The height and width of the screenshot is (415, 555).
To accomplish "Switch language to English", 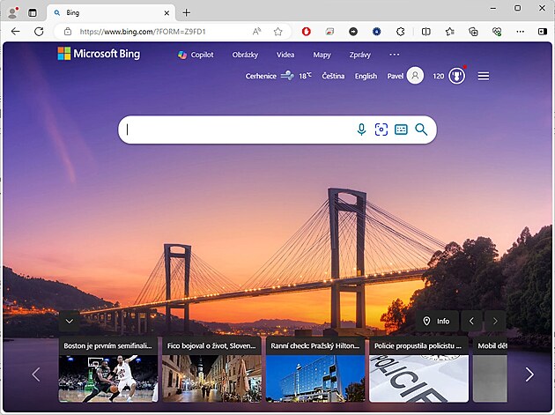I will point(366,76).
